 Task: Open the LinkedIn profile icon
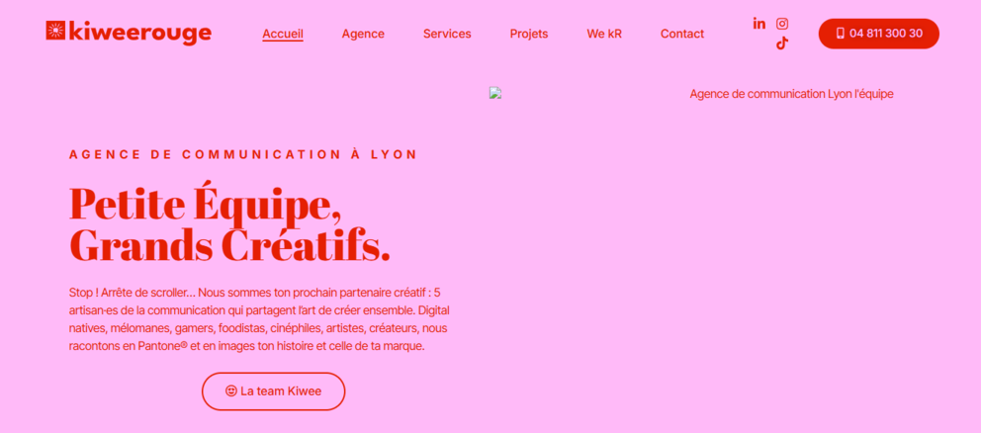pyautogui.click(x=758, y=24)
